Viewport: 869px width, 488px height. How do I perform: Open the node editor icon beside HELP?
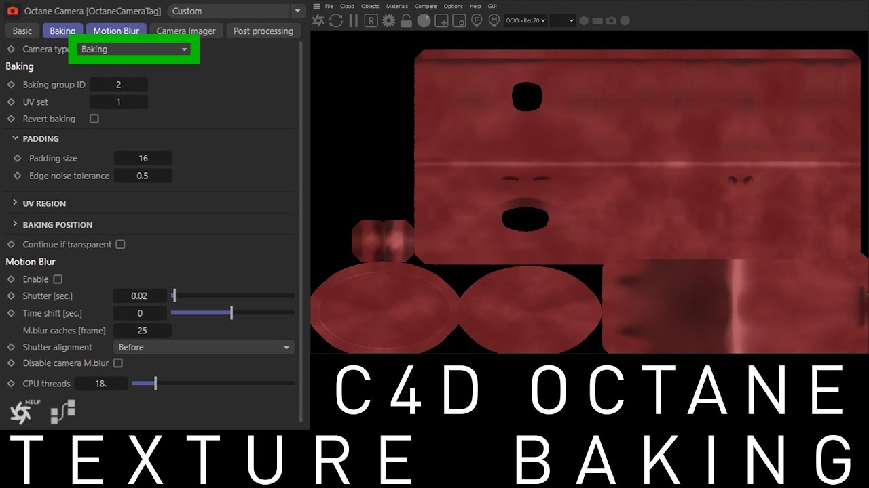click(x=63, y=411)
